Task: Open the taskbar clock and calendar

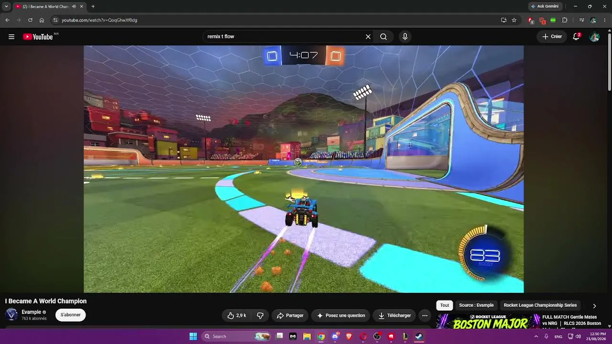Action: (x=597, y=336)
